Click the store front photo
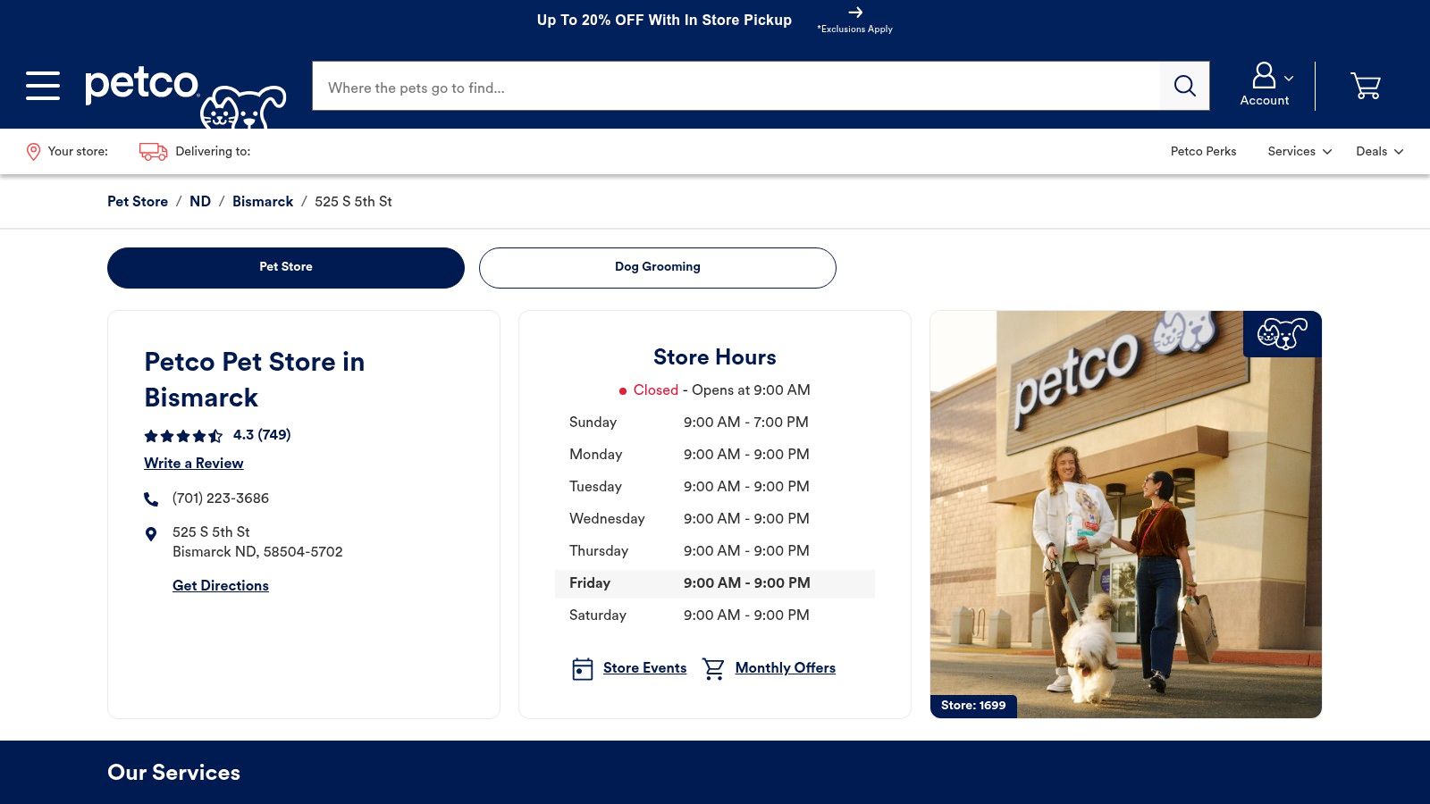This screenshot has width=1430, height=804. [x=1125, y=515]
